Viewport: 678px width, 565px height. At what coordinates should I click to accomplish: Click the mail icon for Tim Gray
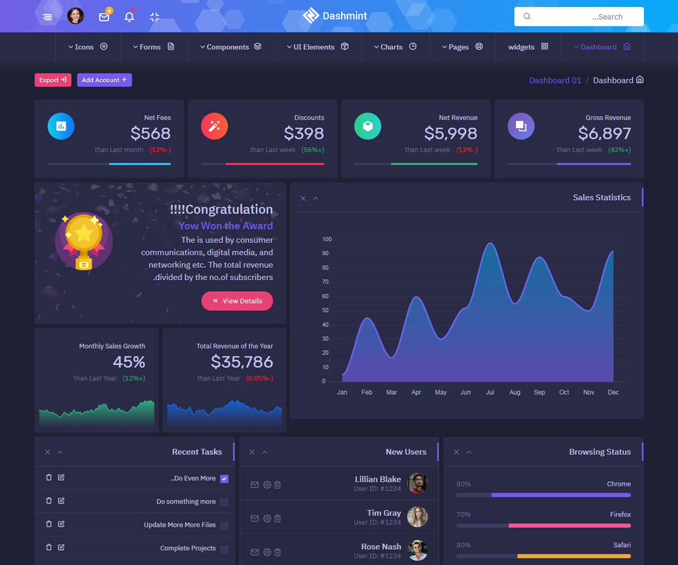coord(254,519)
